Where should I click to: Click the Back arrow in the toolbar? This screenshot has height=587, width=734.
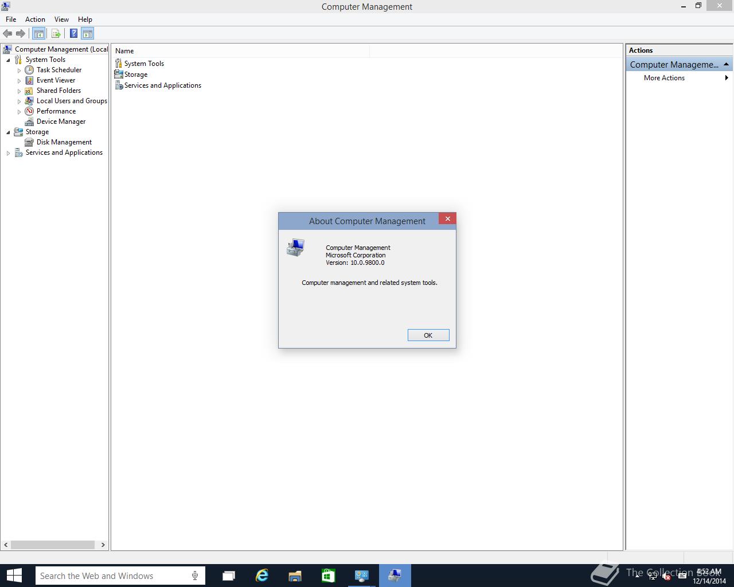point(7,33)
